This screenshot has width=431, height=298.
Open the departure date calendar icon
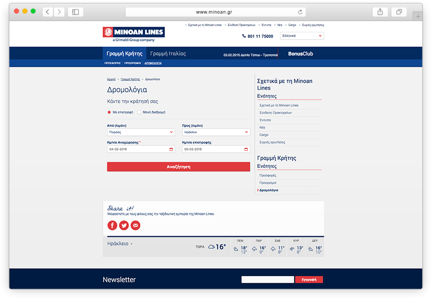click(171, 149)
